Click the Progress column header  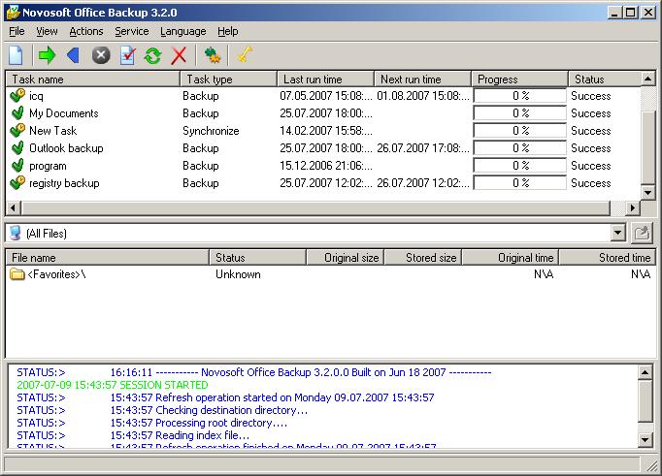(x=519, y=79)
